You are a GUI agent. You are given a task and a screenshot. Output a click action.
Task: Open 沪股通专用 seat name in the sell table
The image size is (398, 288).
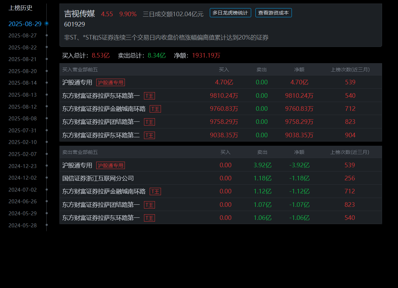(x=77, y=165)
